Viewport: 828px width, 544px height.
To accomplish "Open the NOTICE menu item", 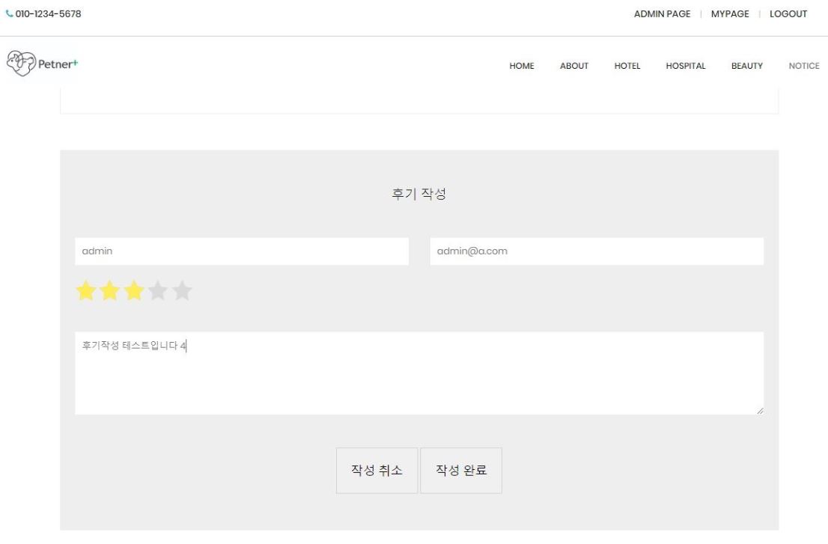I will coord(804,66).
